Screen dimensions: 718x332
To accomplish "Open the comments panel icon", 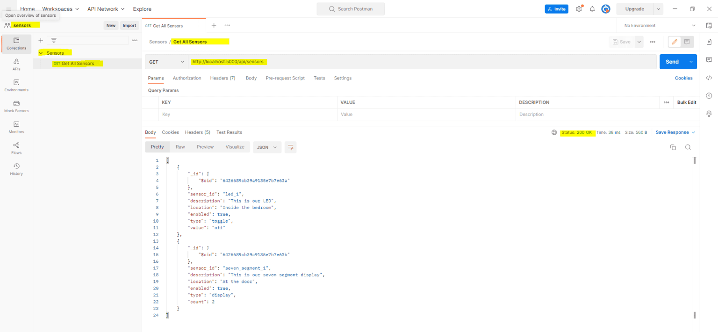I will (x=709, y=59).
